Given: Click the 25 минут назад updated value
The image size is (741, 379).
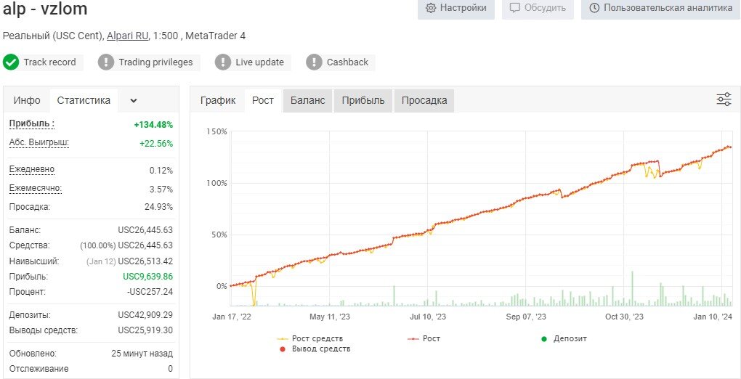Looking at the screenshot, I should (x=142, y=354).
